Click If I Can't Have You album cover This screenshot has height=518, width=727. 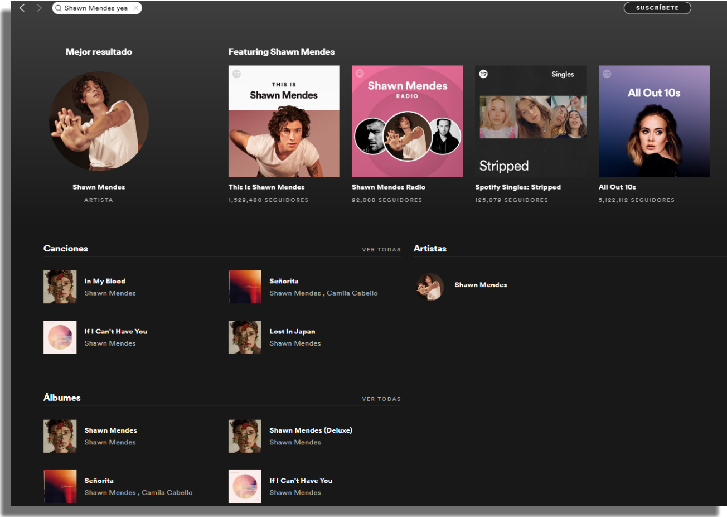tap(245, 486)
